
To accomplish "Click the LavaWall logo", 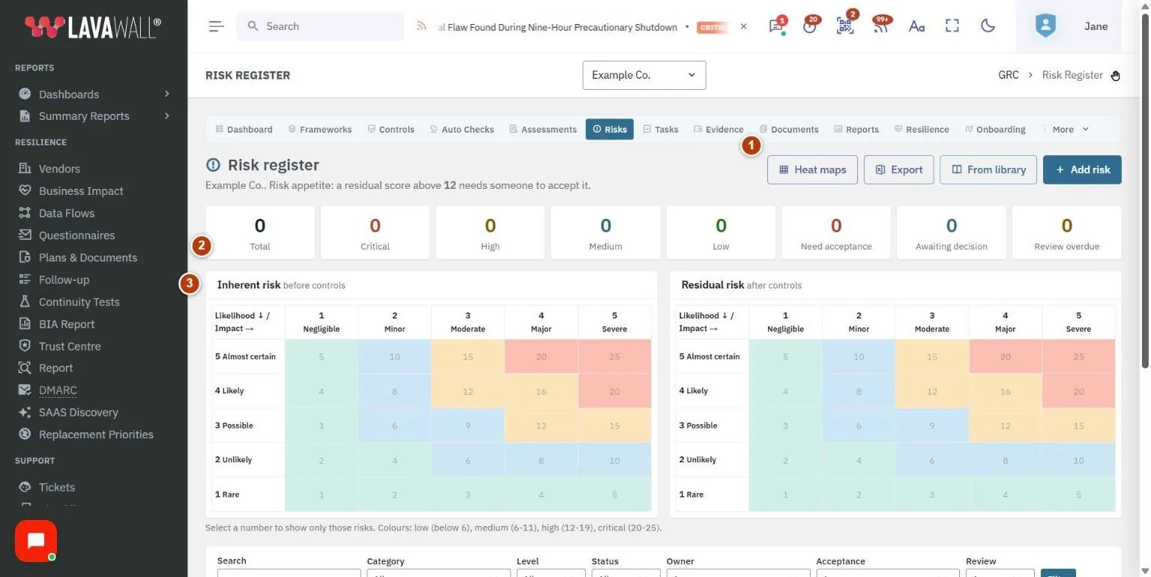I will click(x=93, y=27).
